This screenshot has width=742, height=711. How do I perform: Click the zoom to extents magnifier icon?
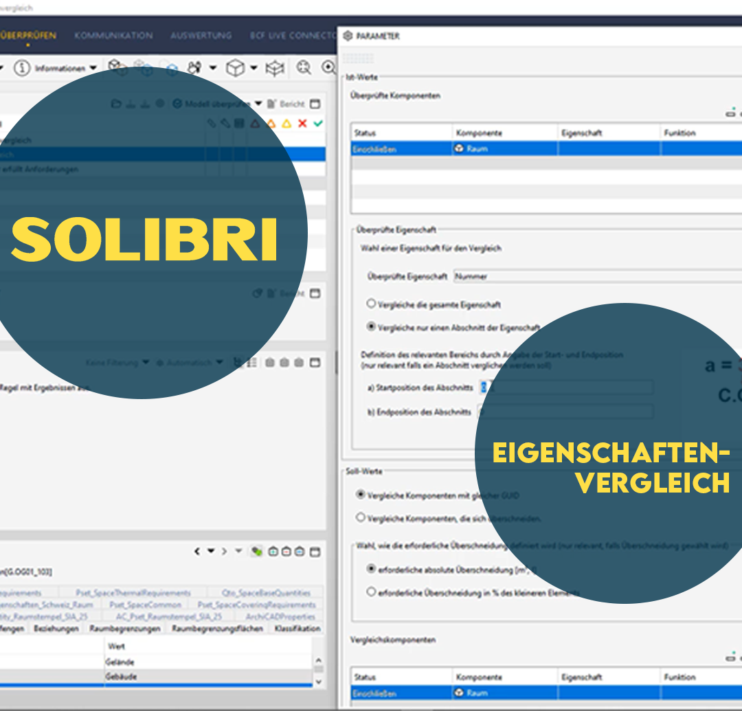[x=304, y=67]
